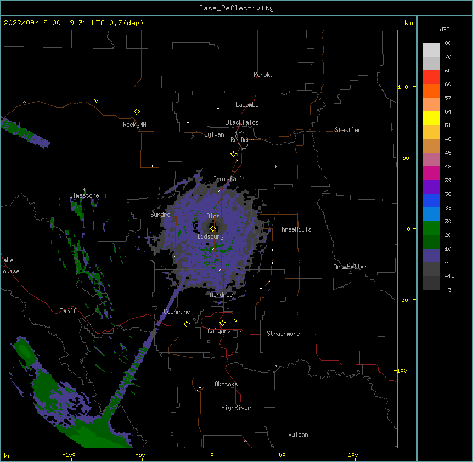Click the white asterisk marker above Limestone
The width and height of the screenshot is (473, 462).
(85, 190)
